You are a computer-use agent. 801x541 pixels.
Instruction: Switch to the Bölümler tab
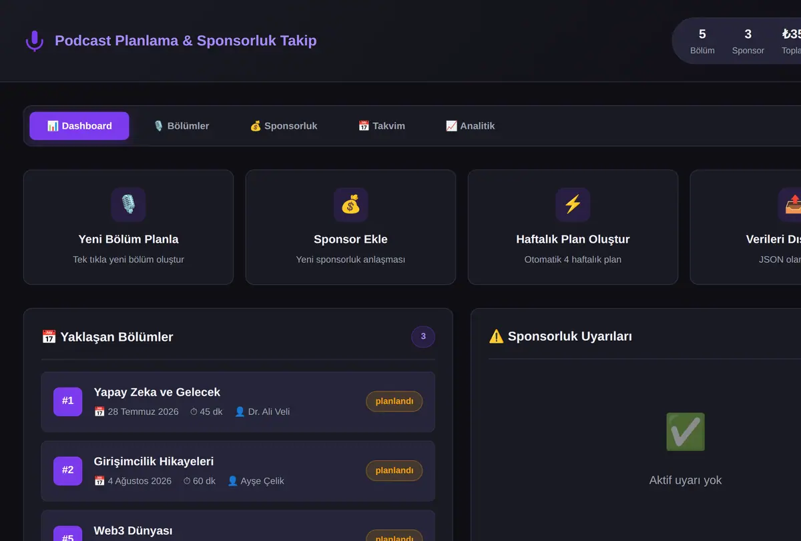(x=182, y=126)
